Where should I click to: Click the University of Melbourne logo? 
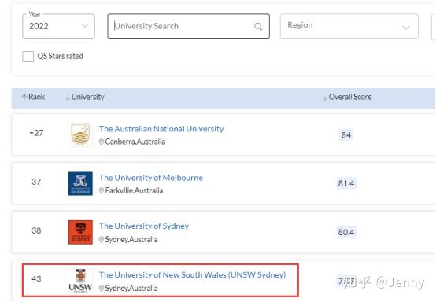[x=80, y=183]
